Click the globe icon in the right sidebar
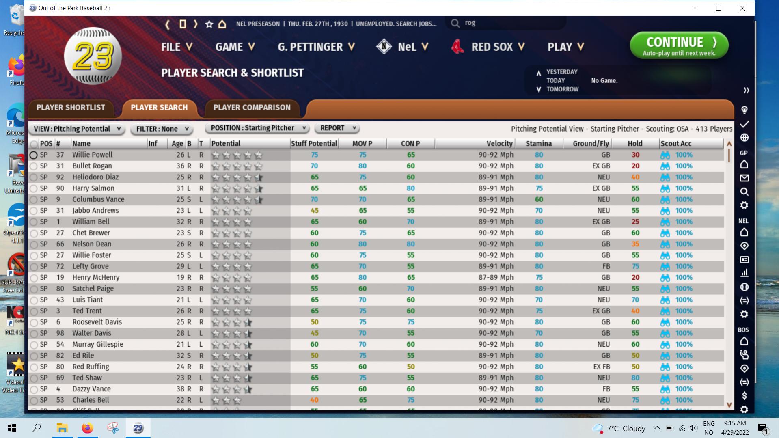The image size is (779, 438). [x=744, y=138]
